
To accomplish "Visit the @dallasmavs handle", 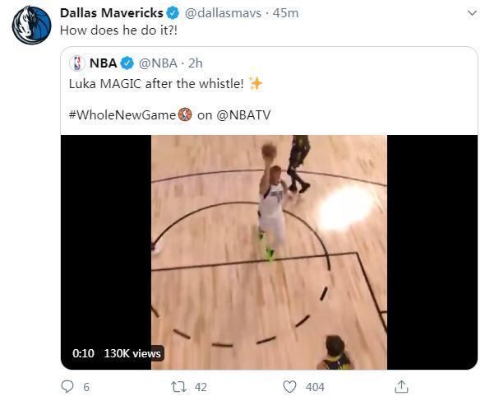I will pos(223,13).
